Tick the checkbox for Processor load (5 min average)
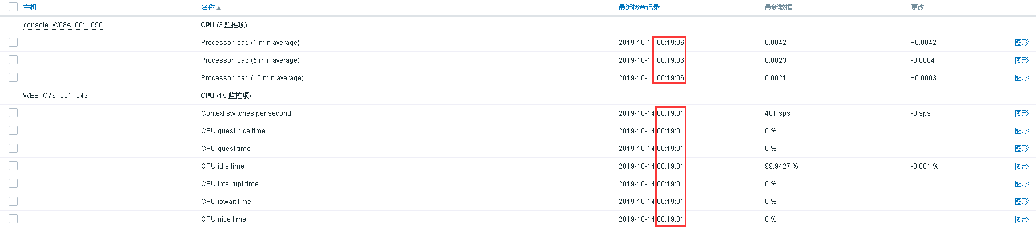This screenshot has width=1036, height=229. [x=13, y=60]
